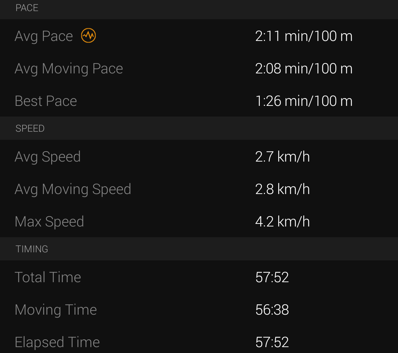Select the Total Time row
The image size is (398, 353).
point(199,277)
